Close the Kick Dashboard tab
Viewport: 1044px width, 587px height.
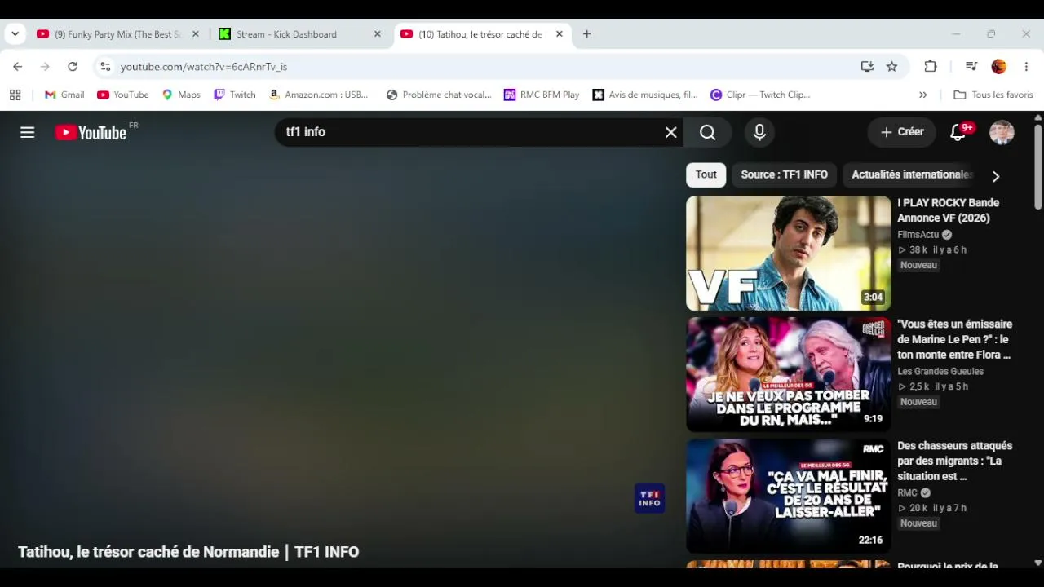[377, 34]
